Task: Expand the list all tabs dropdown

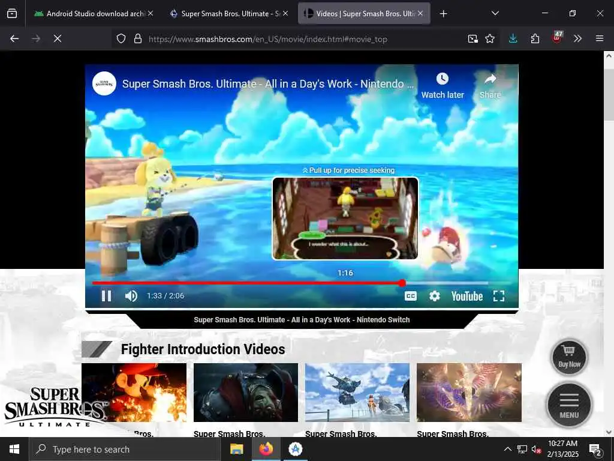Action: [x=495, y=13]
